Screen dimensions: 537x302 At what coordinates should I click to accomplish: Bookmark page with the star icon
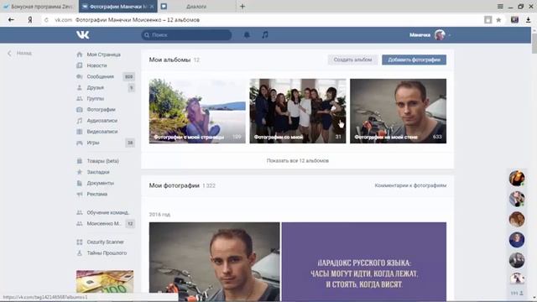498,20
